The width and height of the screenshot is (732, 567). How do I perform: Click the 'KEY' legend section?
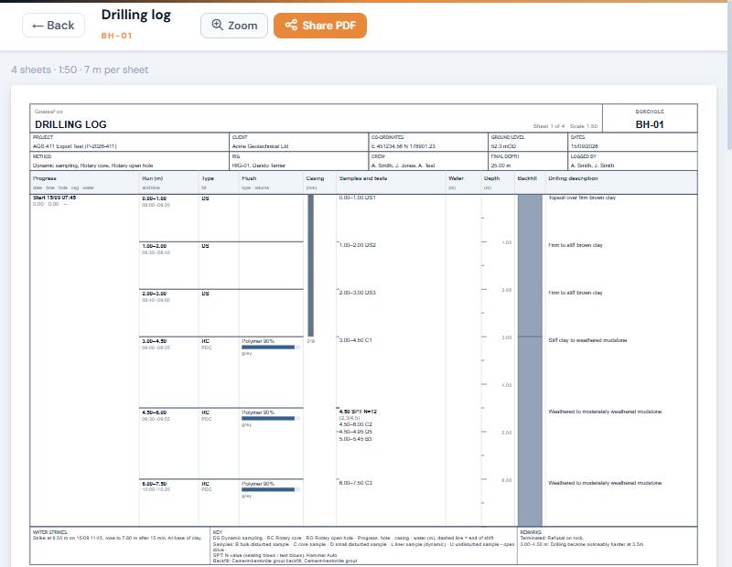[x=363, y=547]
